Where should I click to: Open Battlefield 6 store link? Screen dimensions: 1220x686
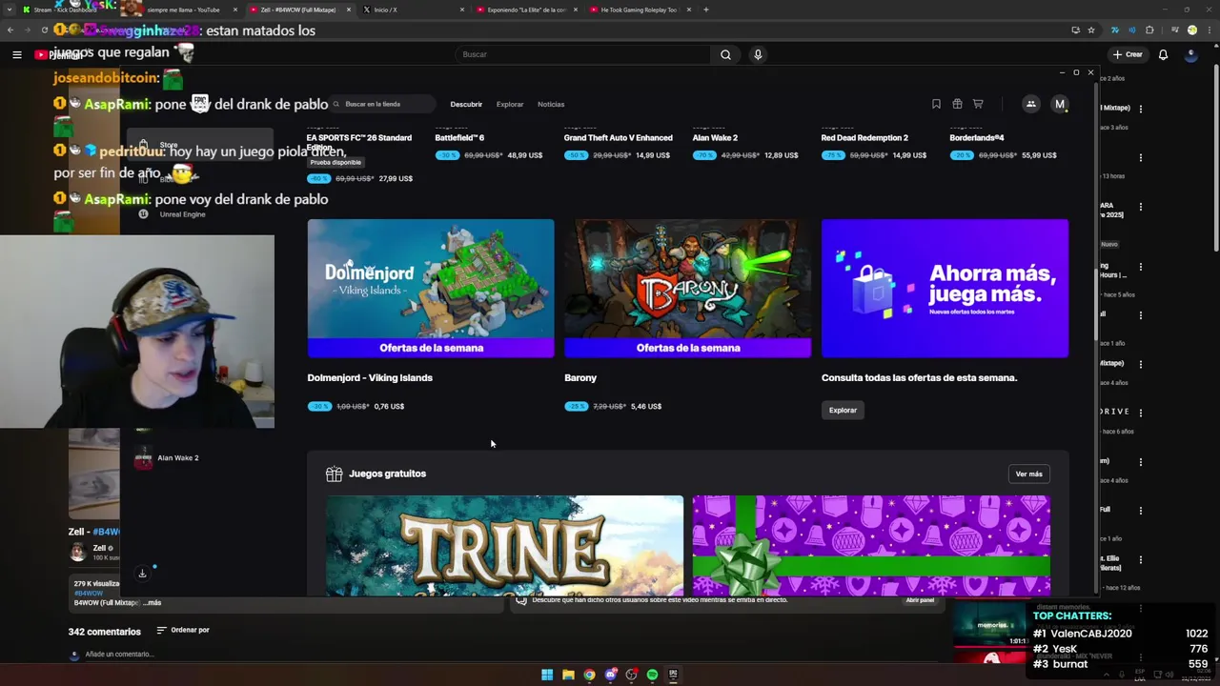click(459, 137)
